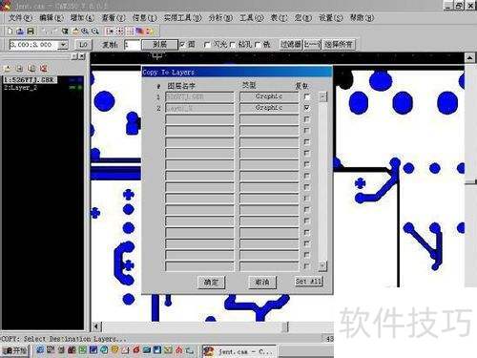This screenshot has height=358, width=477.
Task: Toggle the 钻孔 checkbox in the options bar
Action: [x=233, y=45]
